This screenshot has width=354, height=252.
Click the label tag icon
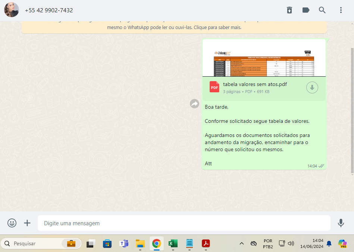pyautogui.click(x=306, y=10)
